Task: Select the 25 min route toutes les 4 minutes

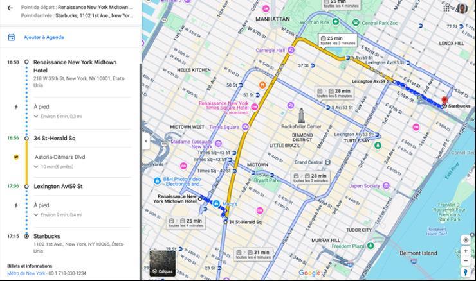Action: tap(186, 223)
